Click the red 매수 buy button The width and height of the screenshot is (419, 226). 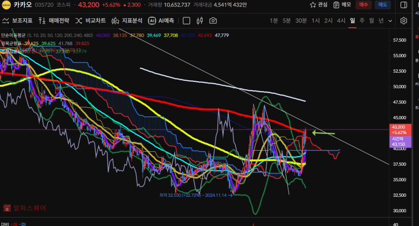coord(363,5)
